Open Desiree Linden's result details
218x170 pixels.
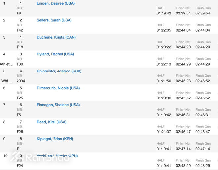pos(55,3)
